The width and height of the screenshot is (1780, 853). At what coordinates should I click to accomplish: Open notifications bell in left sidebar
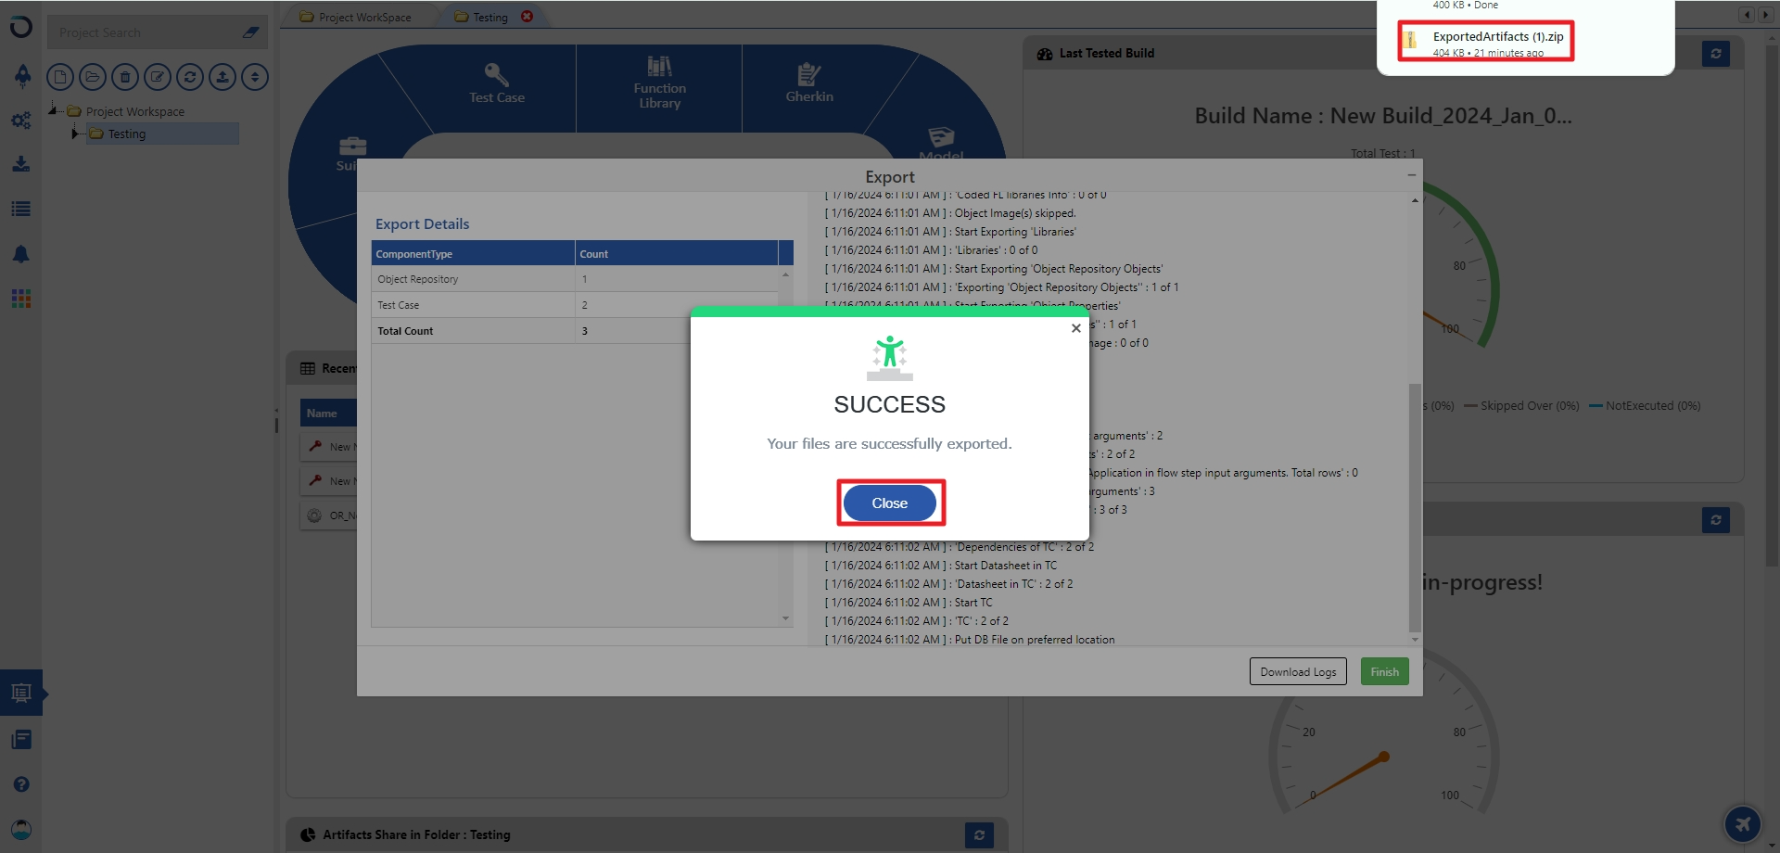[x=21, y=254]
